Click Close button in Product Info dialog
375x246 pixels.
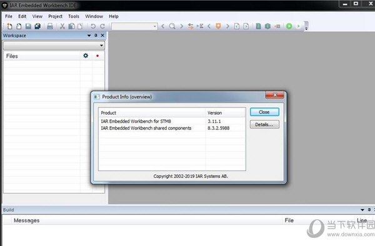(264, 112)
